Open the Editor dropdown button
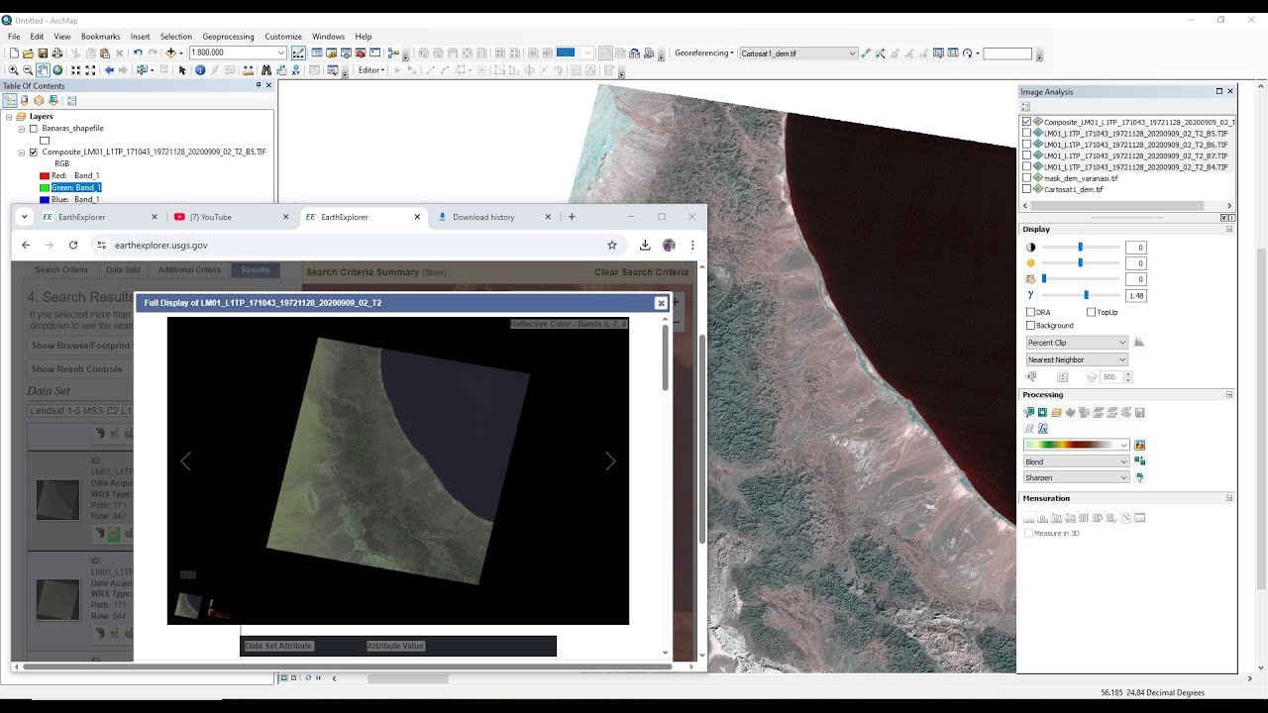This screenshot has width=1268, height=713. tap(371, 70)
